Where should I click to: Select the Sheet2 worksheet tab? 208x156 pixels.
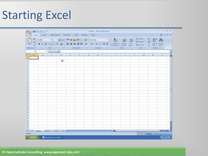47,131
